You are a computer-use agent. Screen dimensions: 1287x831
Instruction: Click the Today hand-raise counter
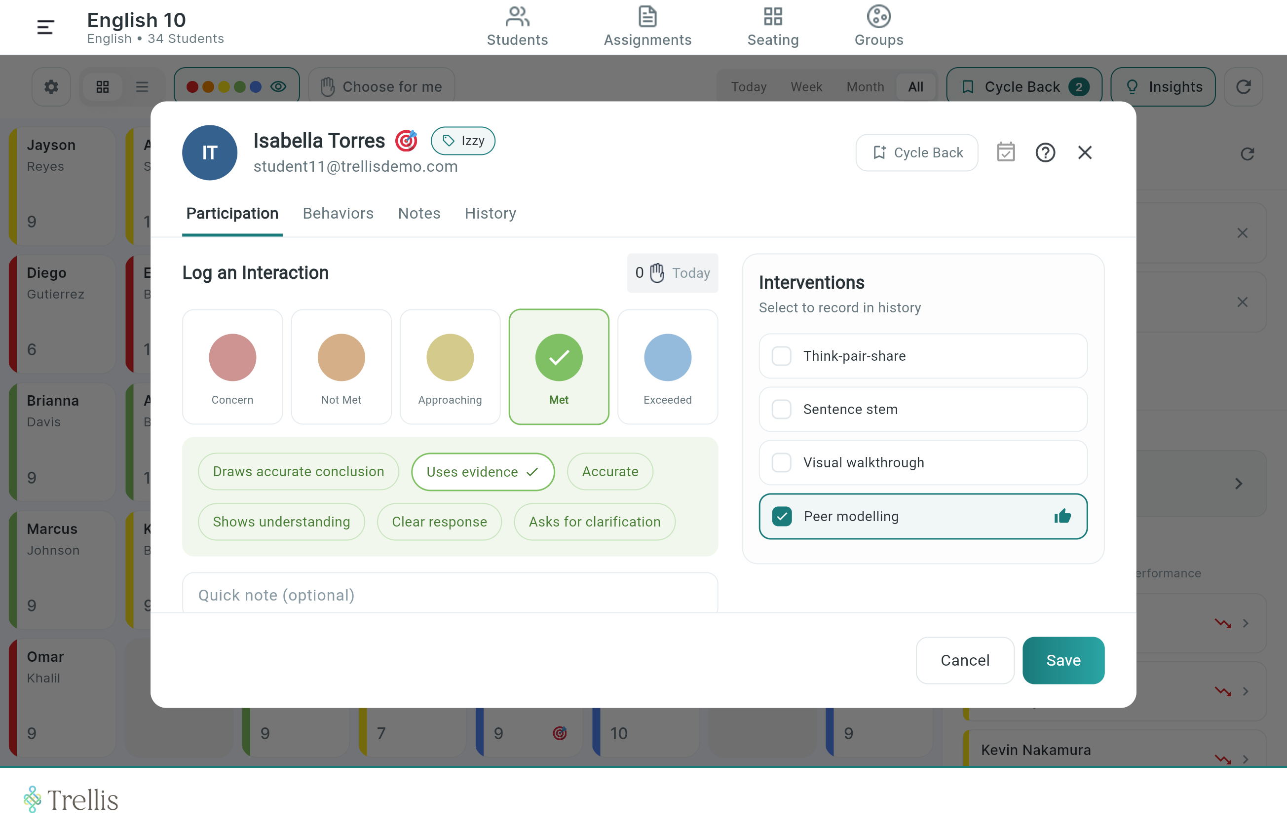[x=673, y=273]
